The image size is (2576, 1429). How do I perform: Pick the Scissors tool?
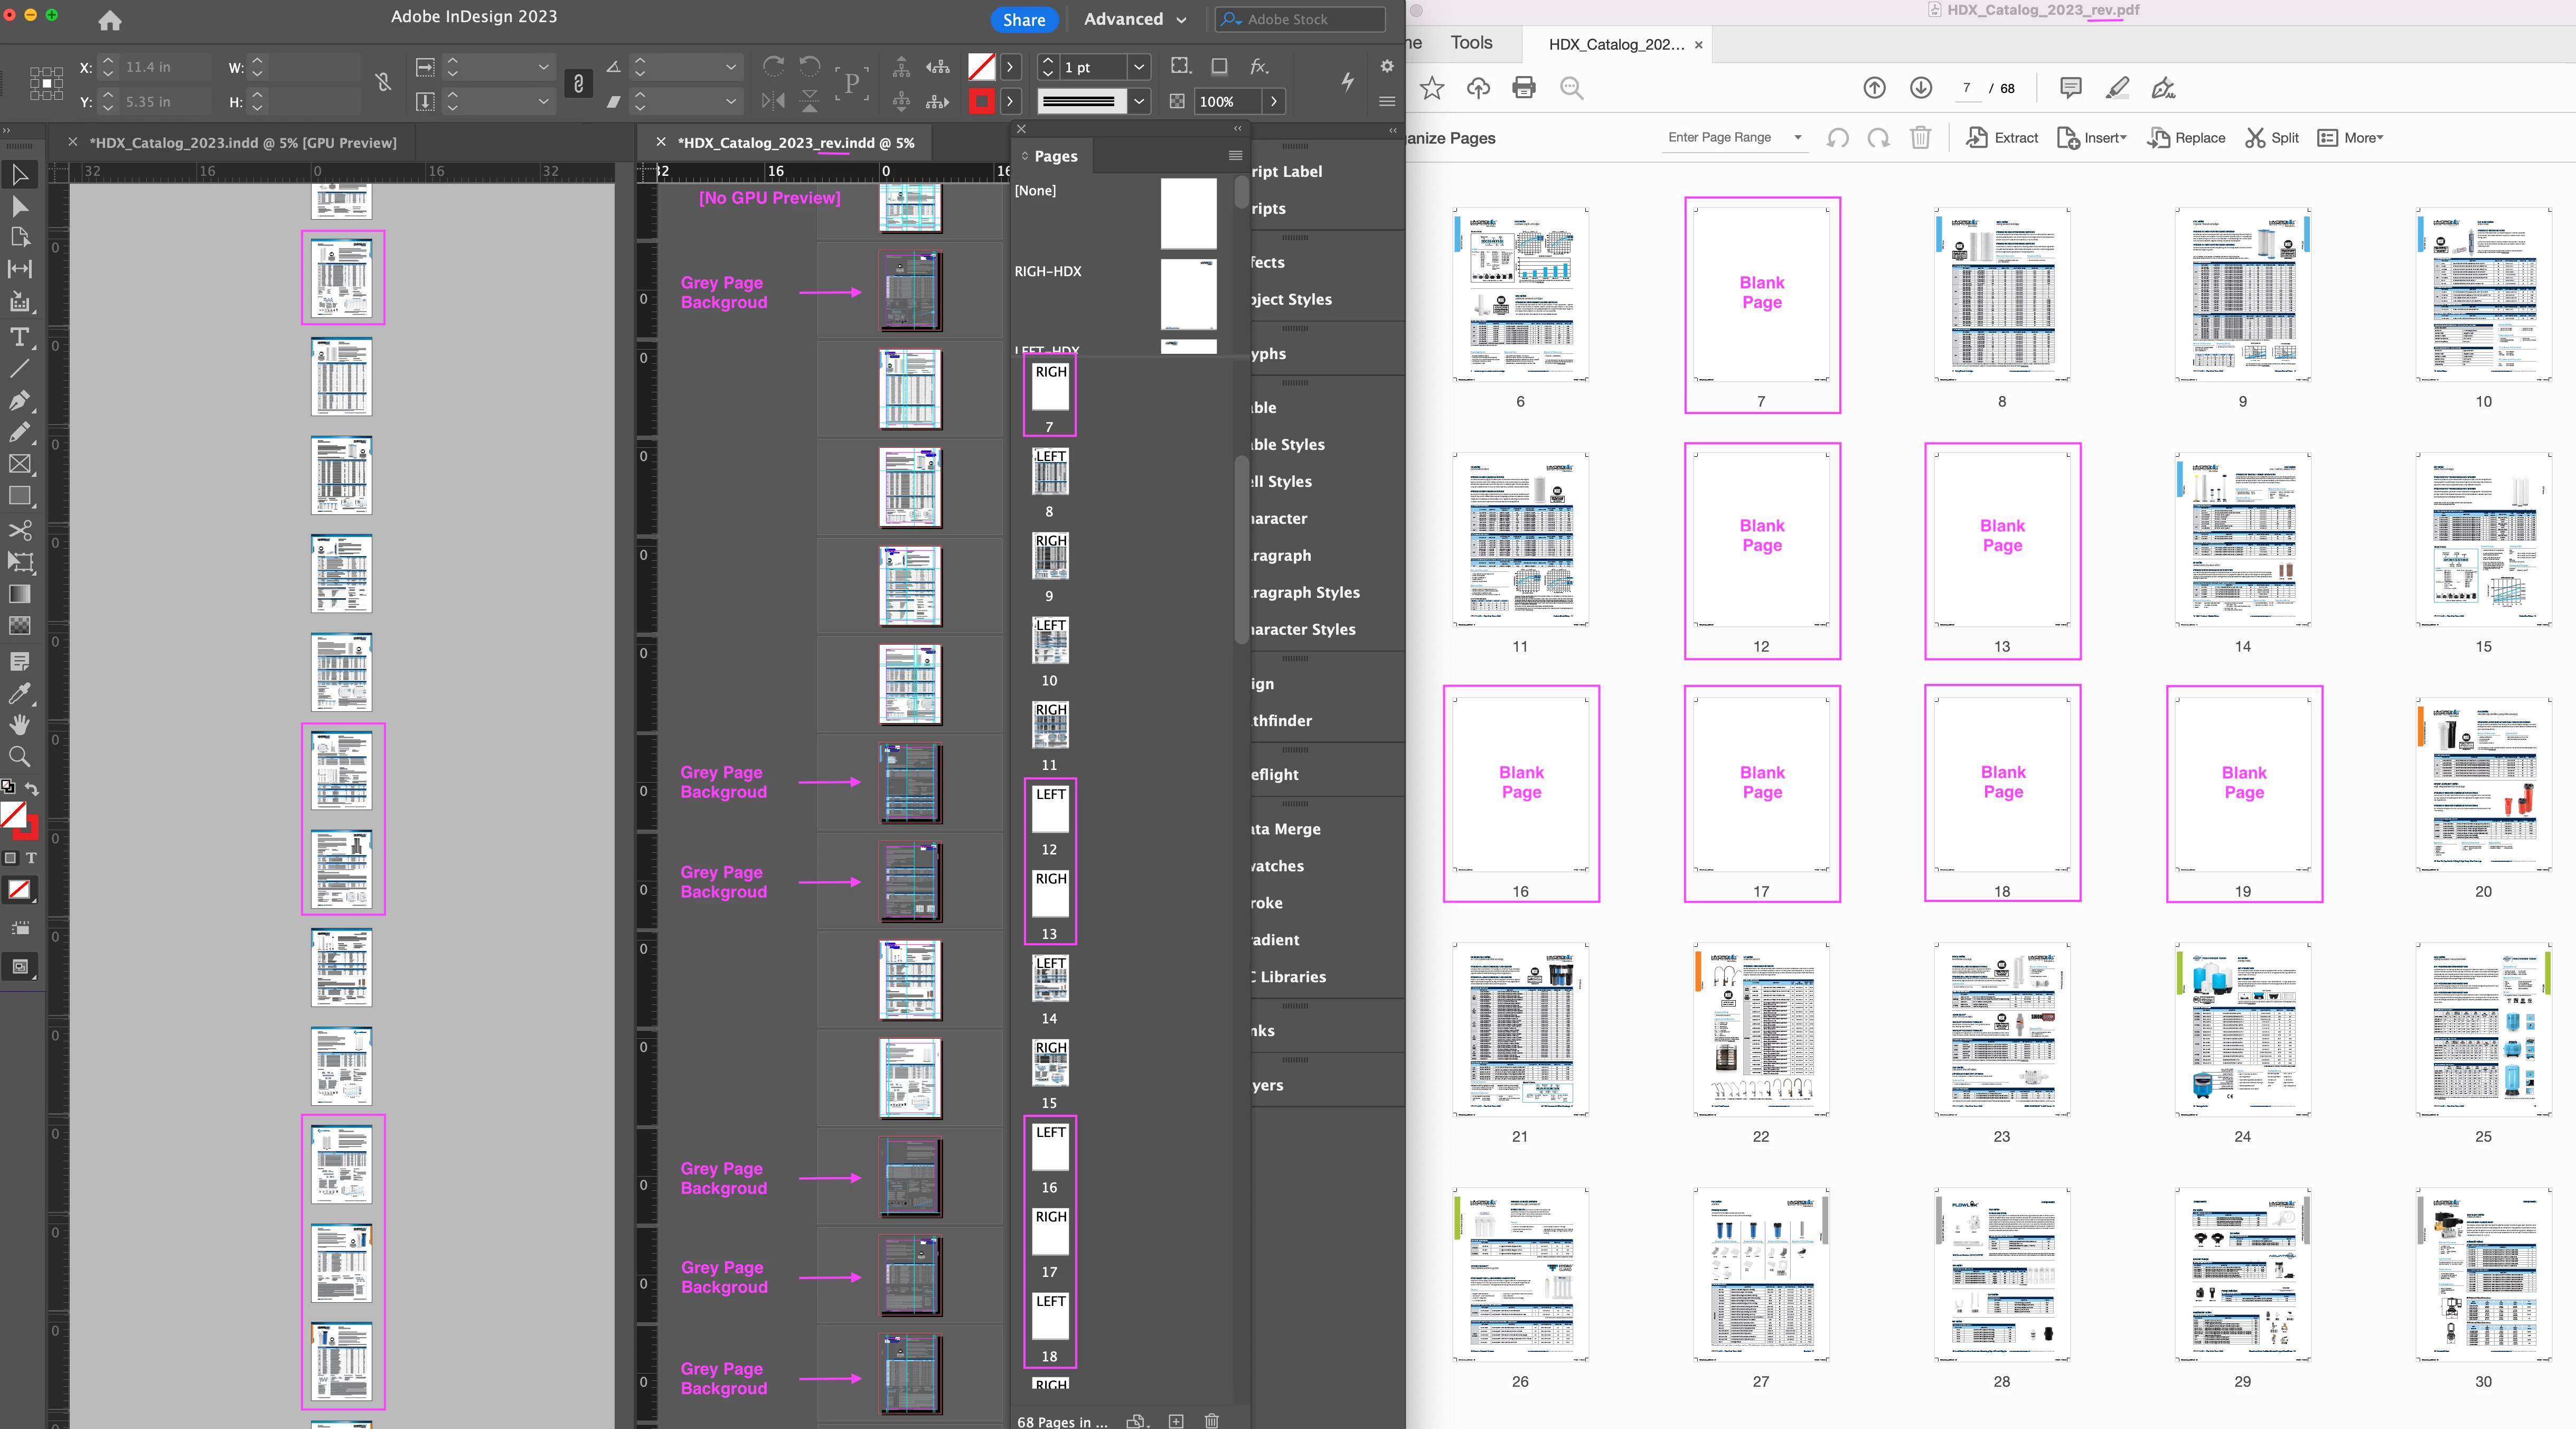pyautogui.click(x=19, y=529)
